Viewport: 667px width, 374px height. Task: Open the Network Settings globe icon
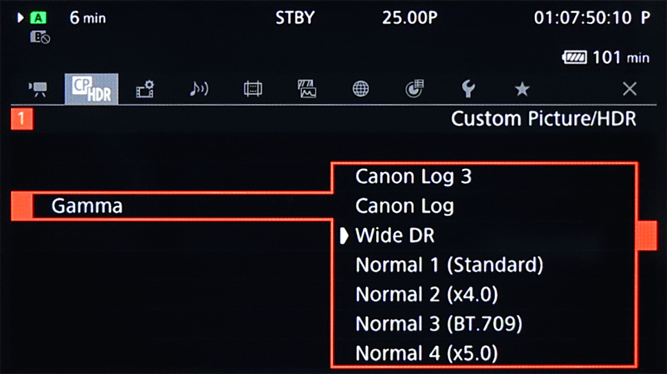tap(360, 89)
